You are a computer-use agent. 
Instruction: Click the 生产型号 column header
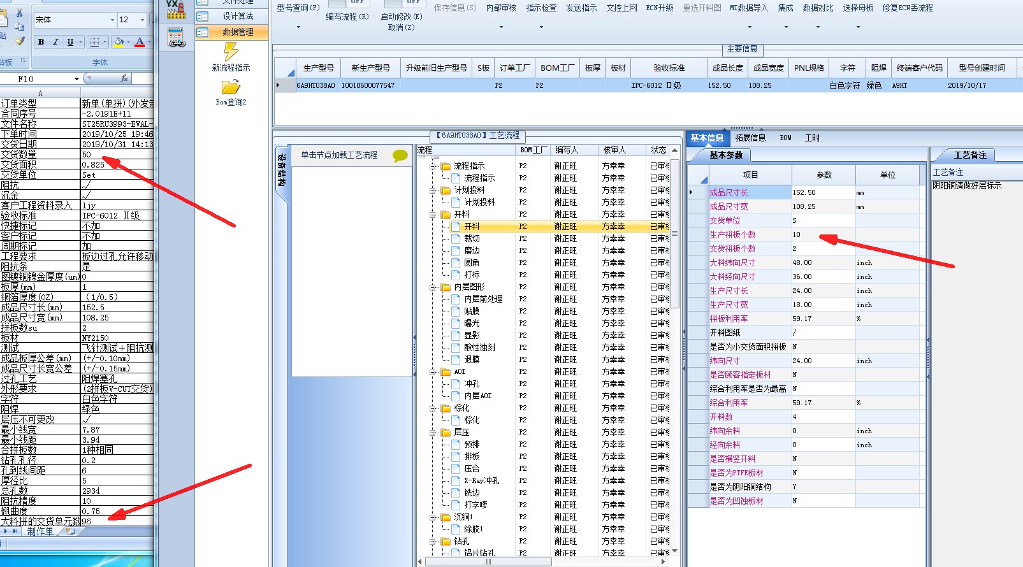click(318, 68)
